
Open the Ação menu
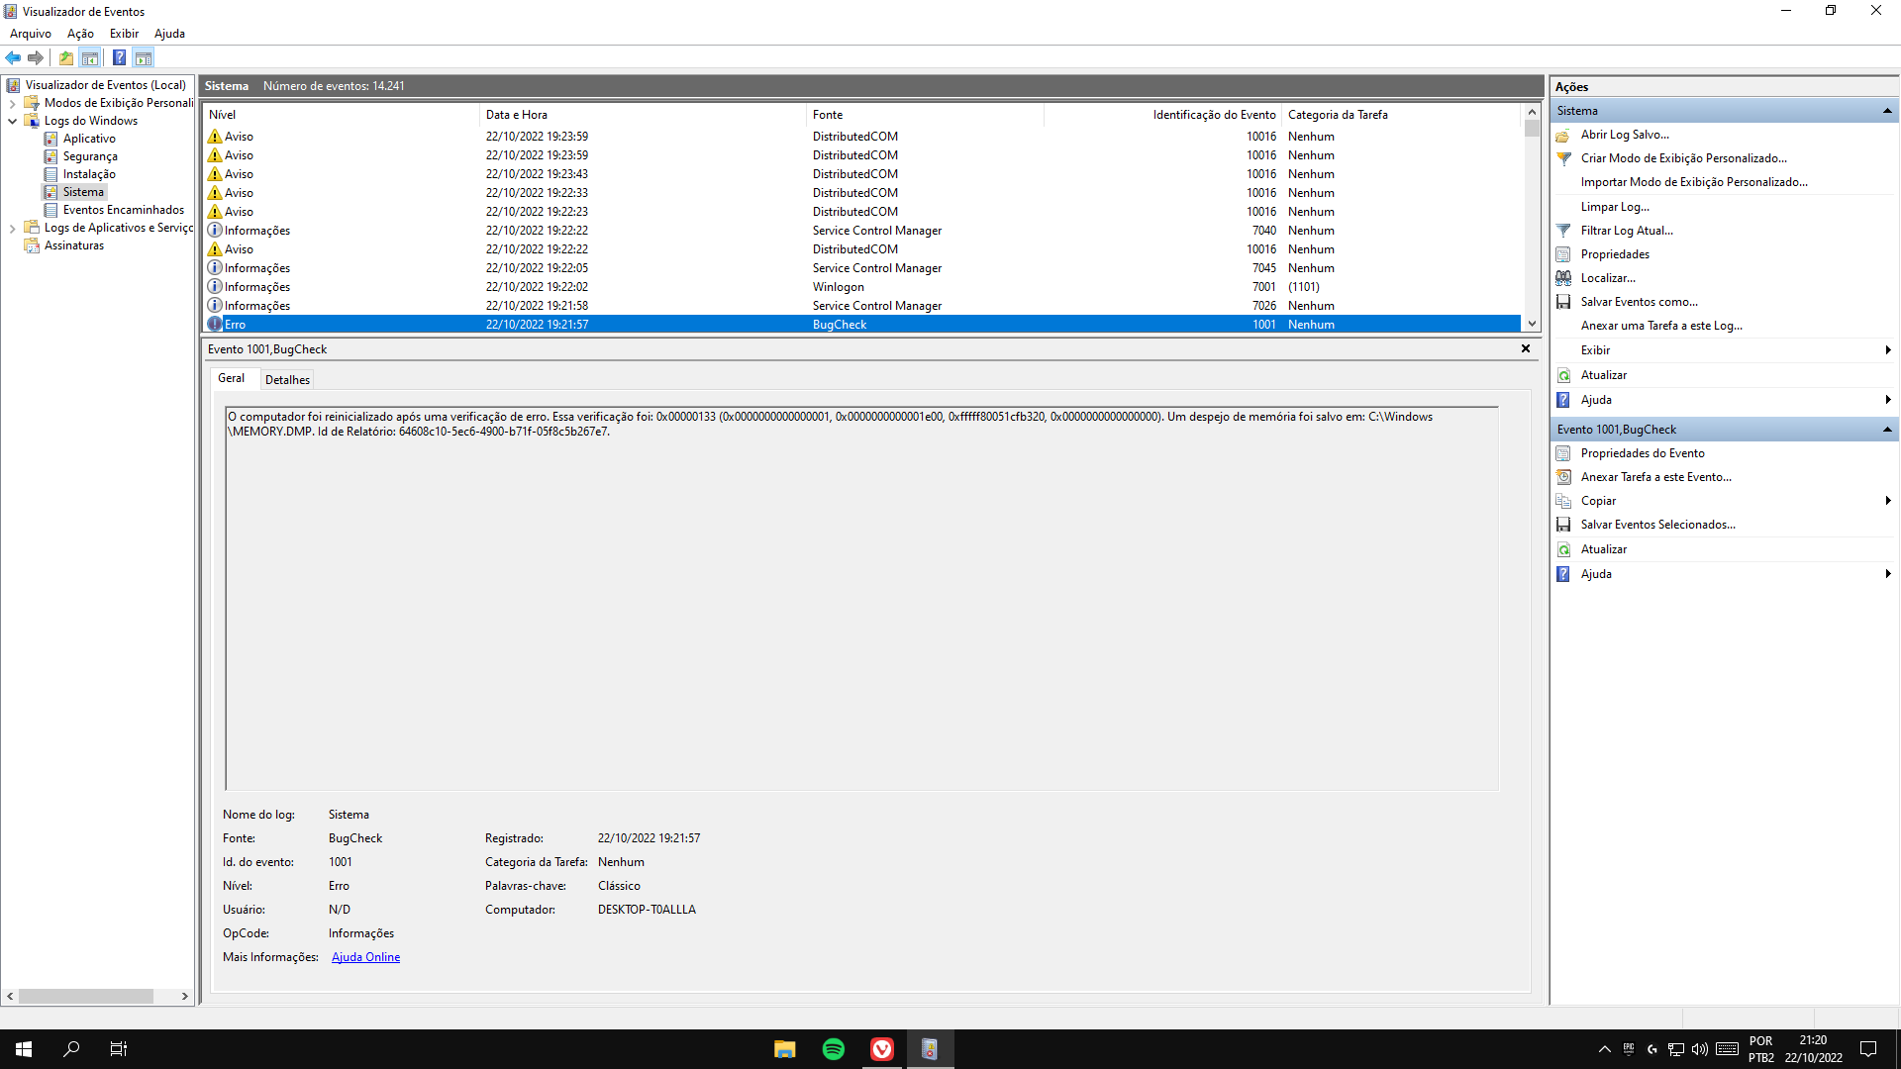click(x=80, y=34)
